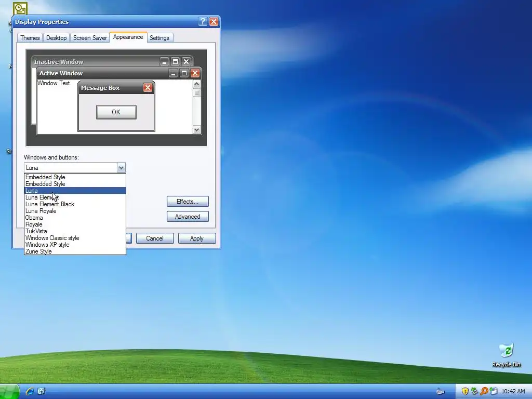Click the preview Message Box close icon
The height and width of the screenshot is (399, 532).
click(x=148, y=88)
